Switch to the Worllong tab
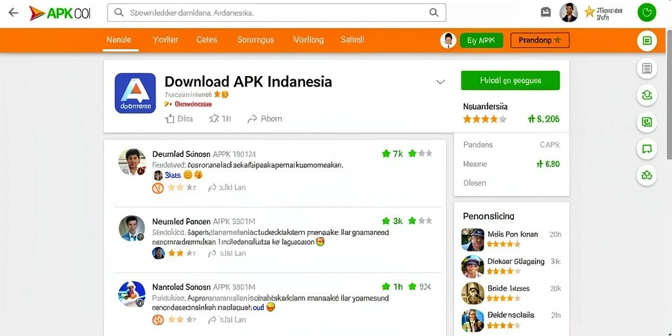The width and height of the screenshot is (672, 336). tap(308, 40)
